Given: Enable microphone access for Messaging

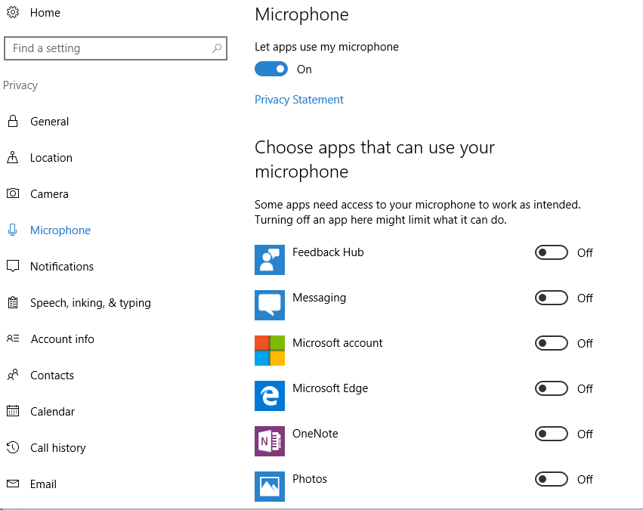Looking at the screenshot, I should click(551, 298).
